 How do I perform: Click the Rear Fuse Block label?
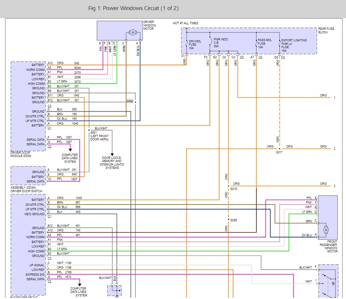326,30
